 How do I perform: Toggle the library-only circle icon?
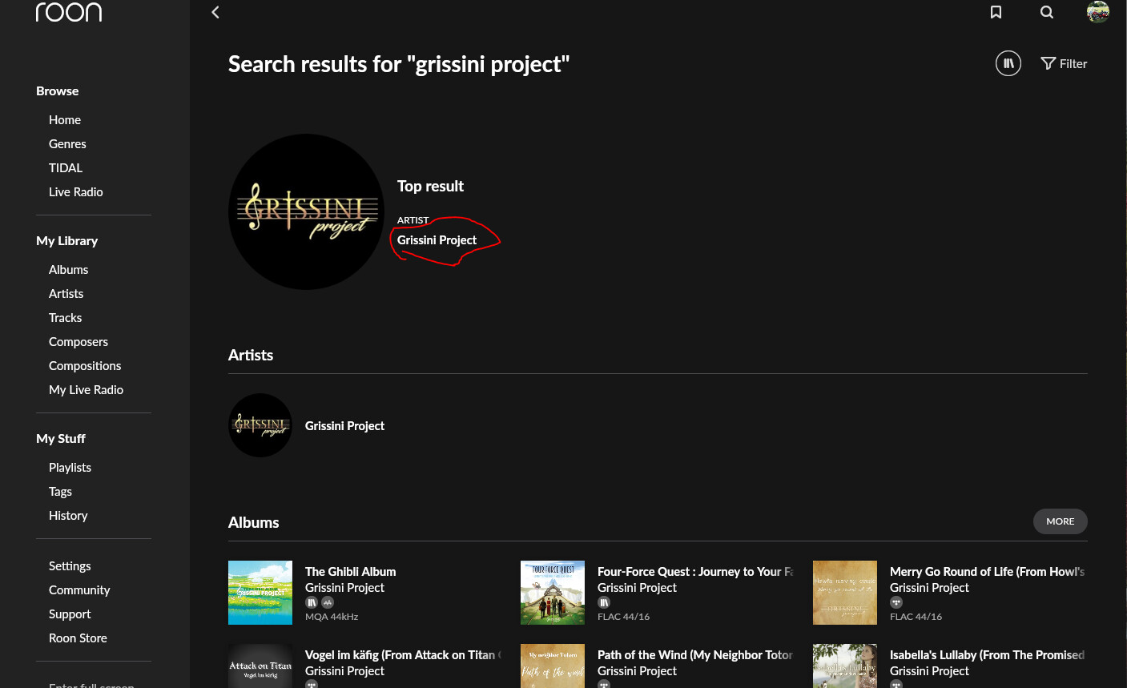(1008, 63)
